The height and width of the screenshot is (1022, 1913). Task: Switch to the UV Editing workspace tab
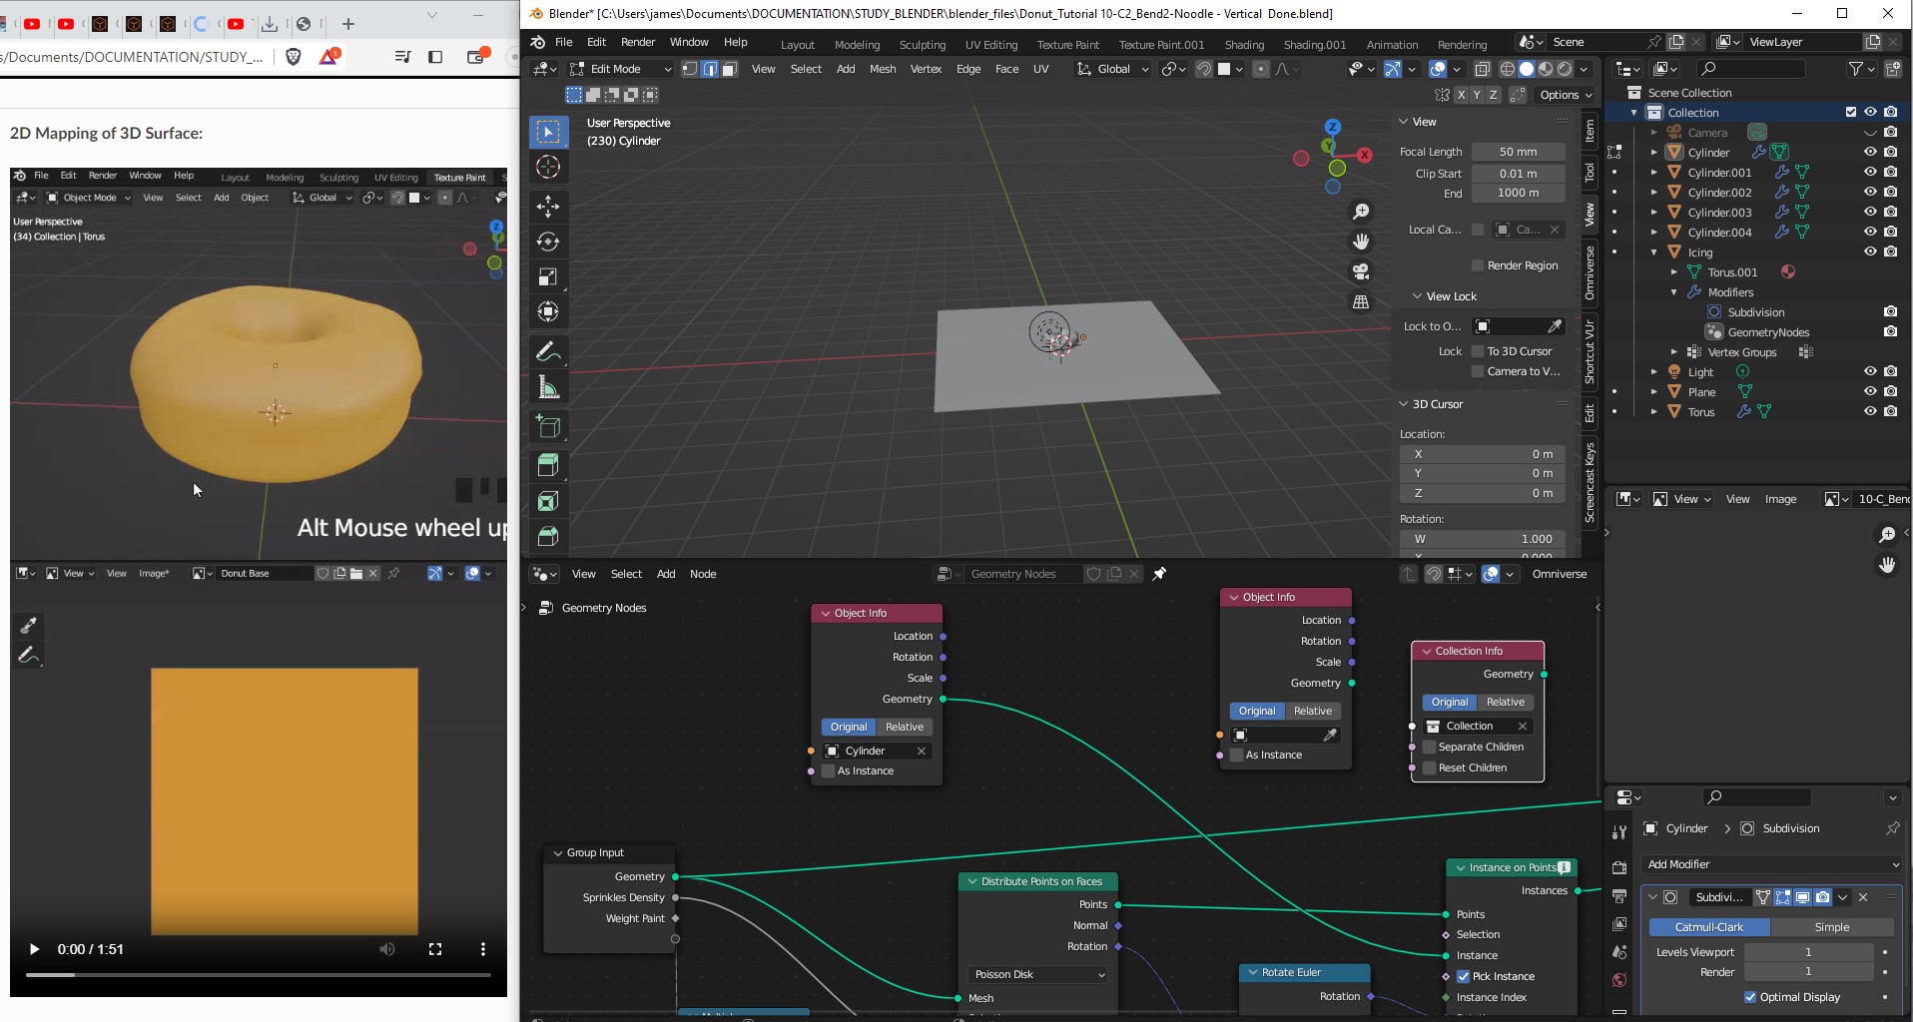point(991,45)
